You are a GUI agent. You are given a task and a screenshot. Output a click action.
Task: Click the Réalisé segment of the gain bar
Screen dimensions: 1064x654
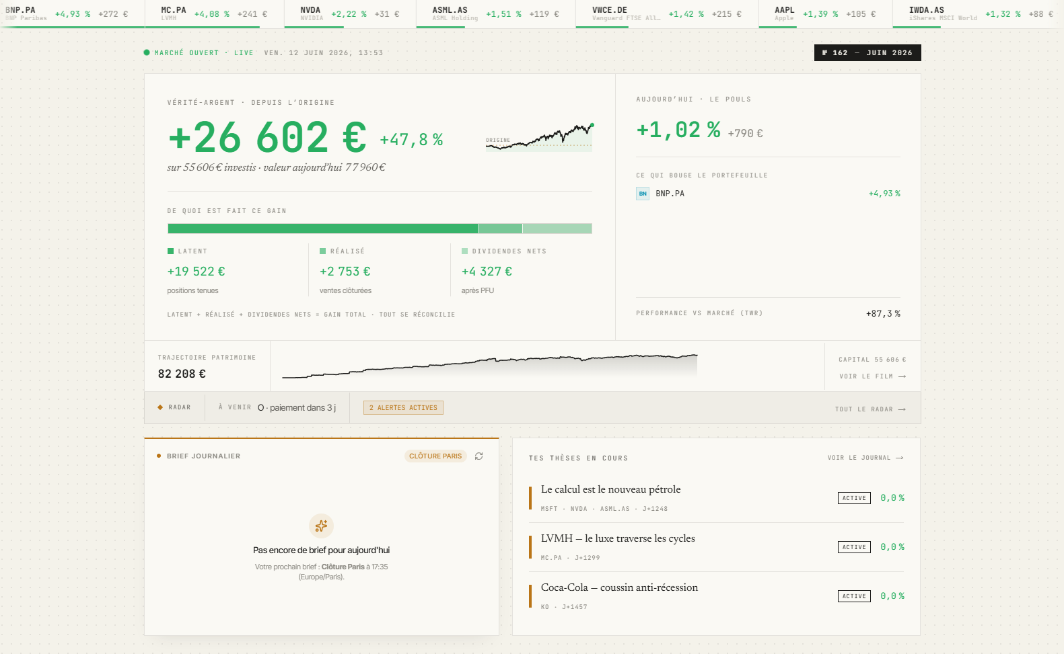coord(501,229)
